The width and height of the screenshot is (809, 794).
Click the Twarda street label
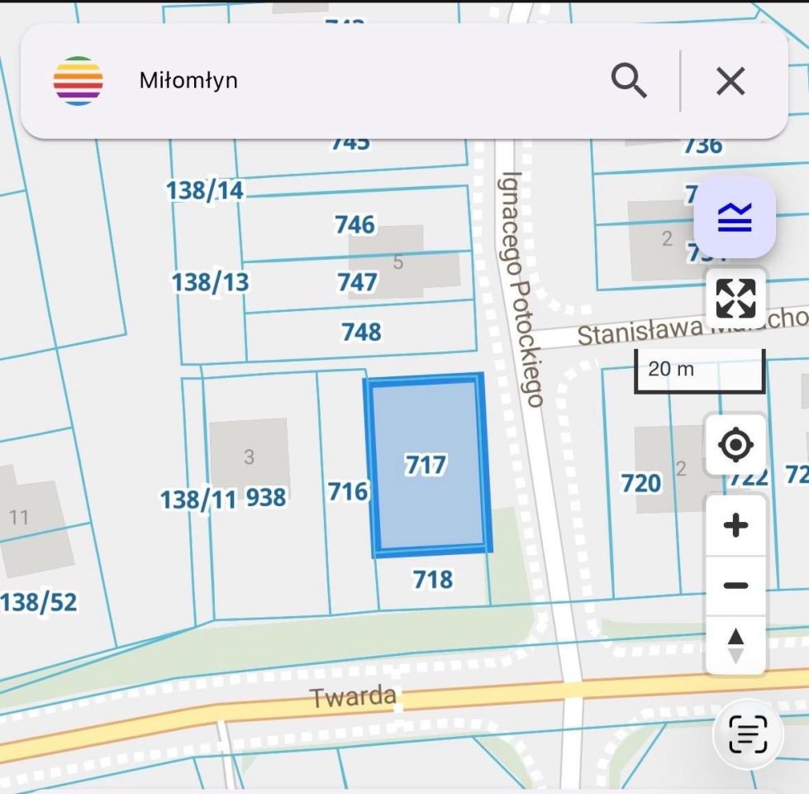click(353, 697)
